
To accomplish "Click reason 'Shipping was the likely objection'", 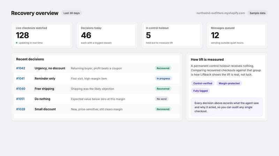I will (x=92, y=89).
